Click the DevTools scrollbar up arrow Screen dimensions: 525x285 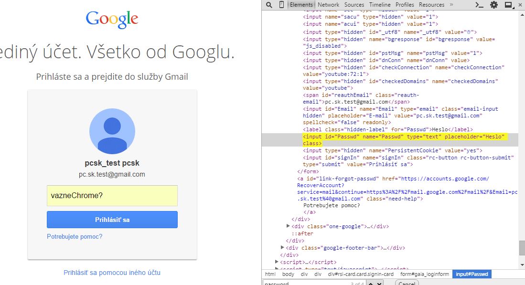pos(522,14)
